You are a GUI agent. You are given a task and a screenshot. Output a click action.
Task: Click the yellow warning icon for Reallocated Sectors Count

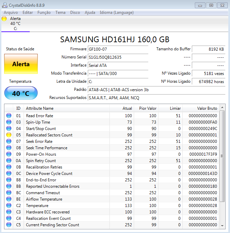9,135
